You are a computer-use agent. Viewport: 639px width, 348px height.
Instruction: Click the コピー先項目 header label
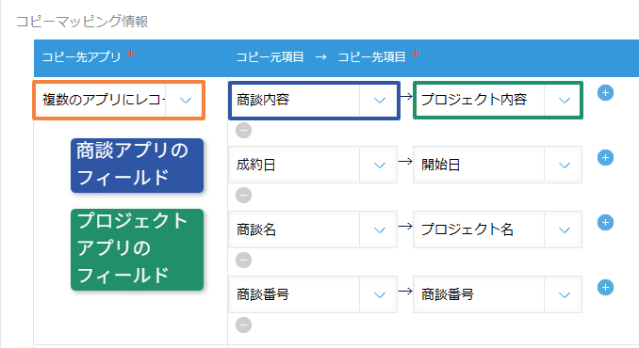[371, 57]
